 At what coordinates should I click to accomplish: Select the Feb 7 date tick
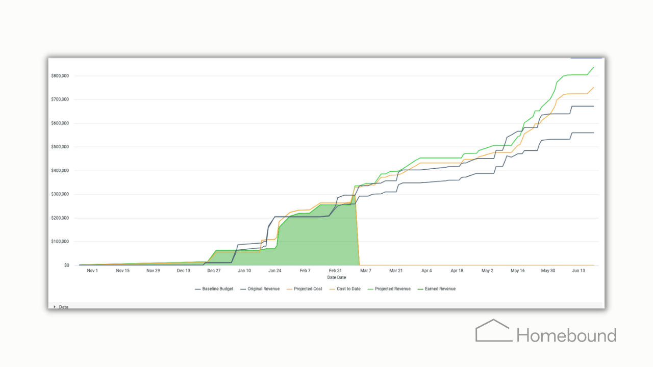coord(305,271)
